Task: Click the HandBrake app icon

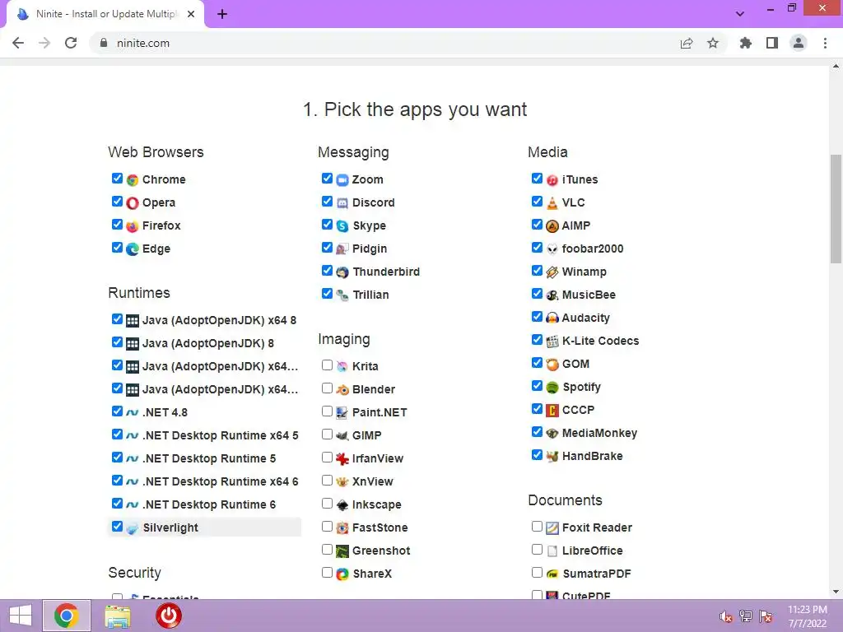Action: coord(552,456)
